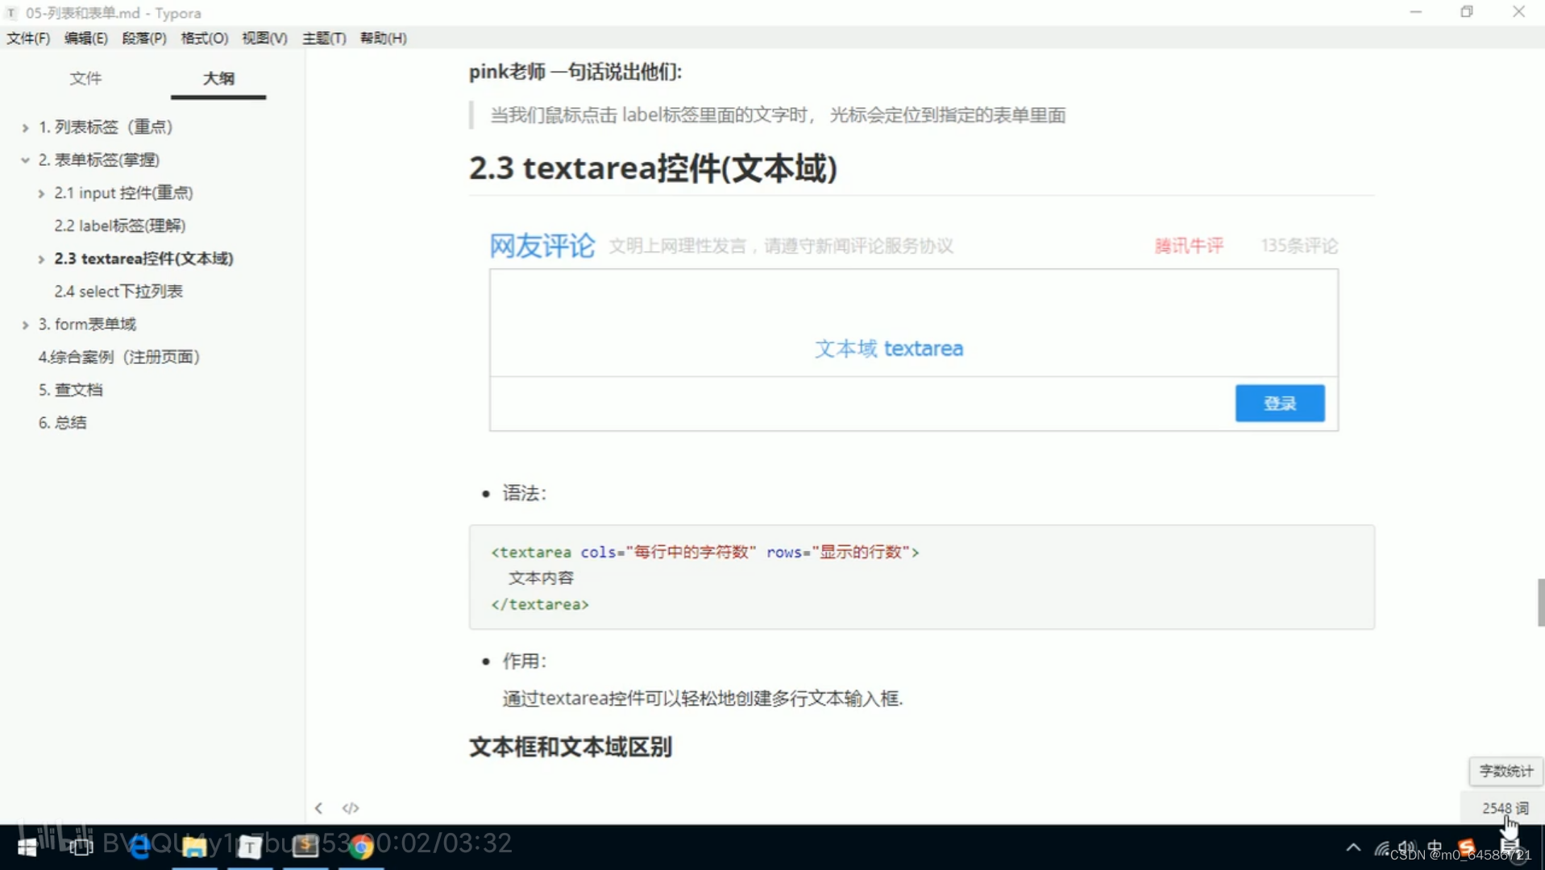Open the Windows Start menu
The image size is (1545, 870).
(x=27, y=847)
